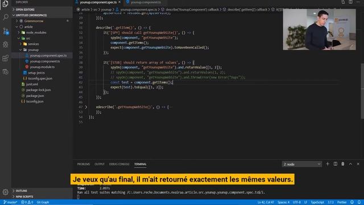Expand the services folder
The image size is (364, 205).
(x=34, y=44)
